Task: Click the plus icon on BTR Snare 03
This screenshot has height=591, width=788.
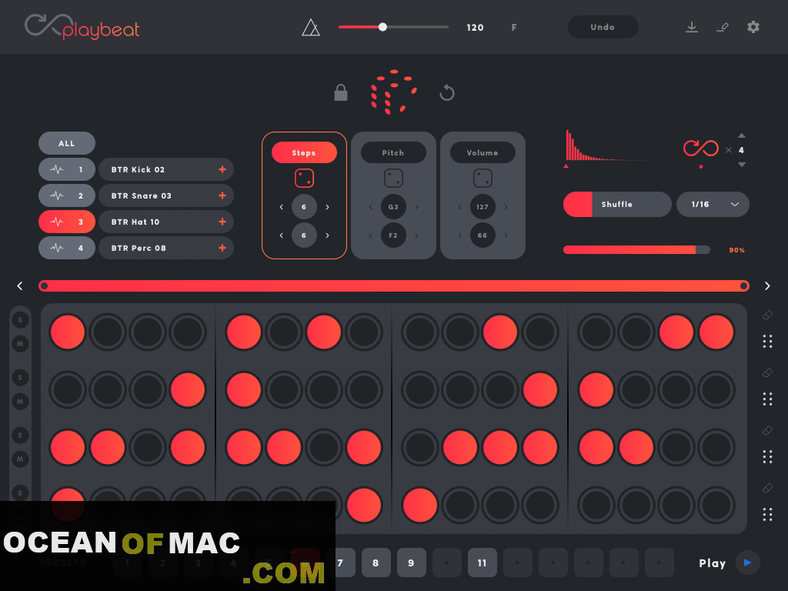Action: click(x=222, y=196)
